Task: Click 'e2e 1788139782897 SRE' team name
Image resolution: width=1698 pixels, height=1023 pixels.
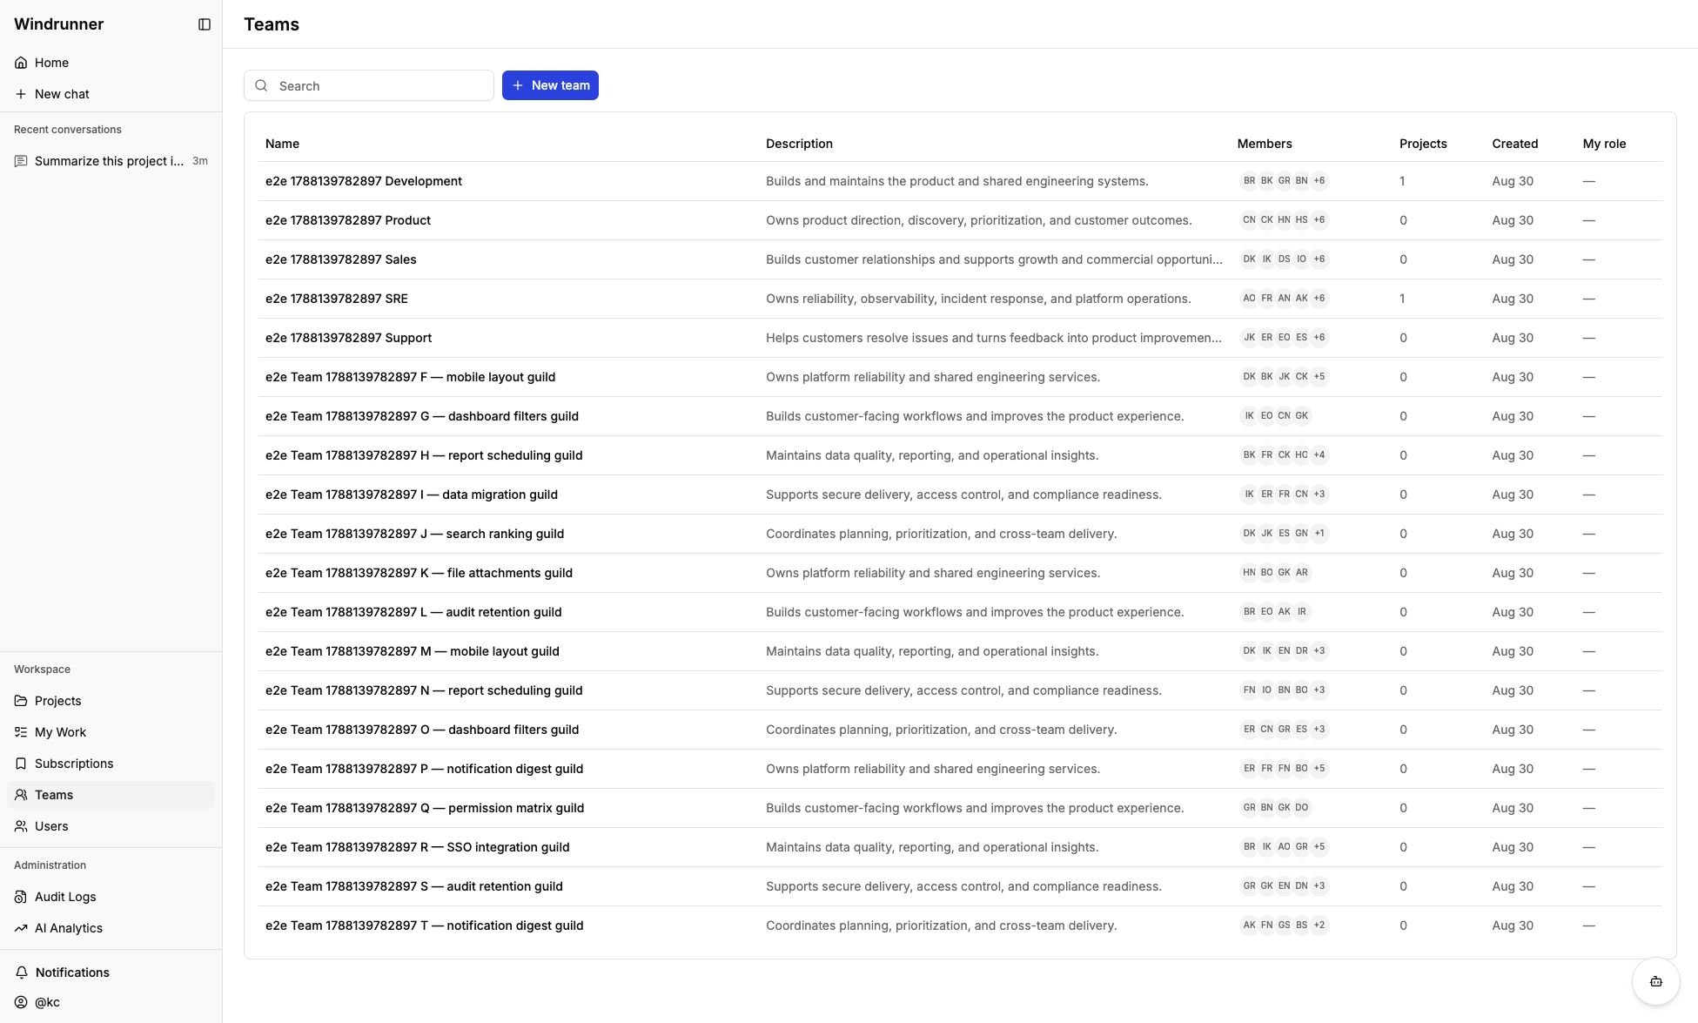Action: pos(337,299)
